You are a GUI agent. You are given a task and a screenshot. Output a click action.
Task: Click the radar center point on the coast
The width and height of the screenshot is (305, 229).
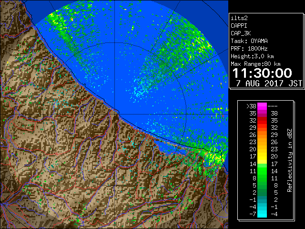[115, 114]
